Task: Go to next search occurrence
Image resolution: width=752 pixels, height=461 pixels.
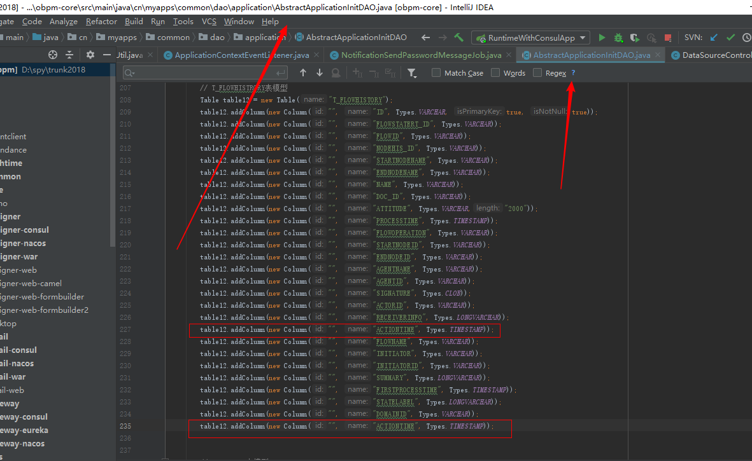Action: pyautogui.click(x=320, y=72)
